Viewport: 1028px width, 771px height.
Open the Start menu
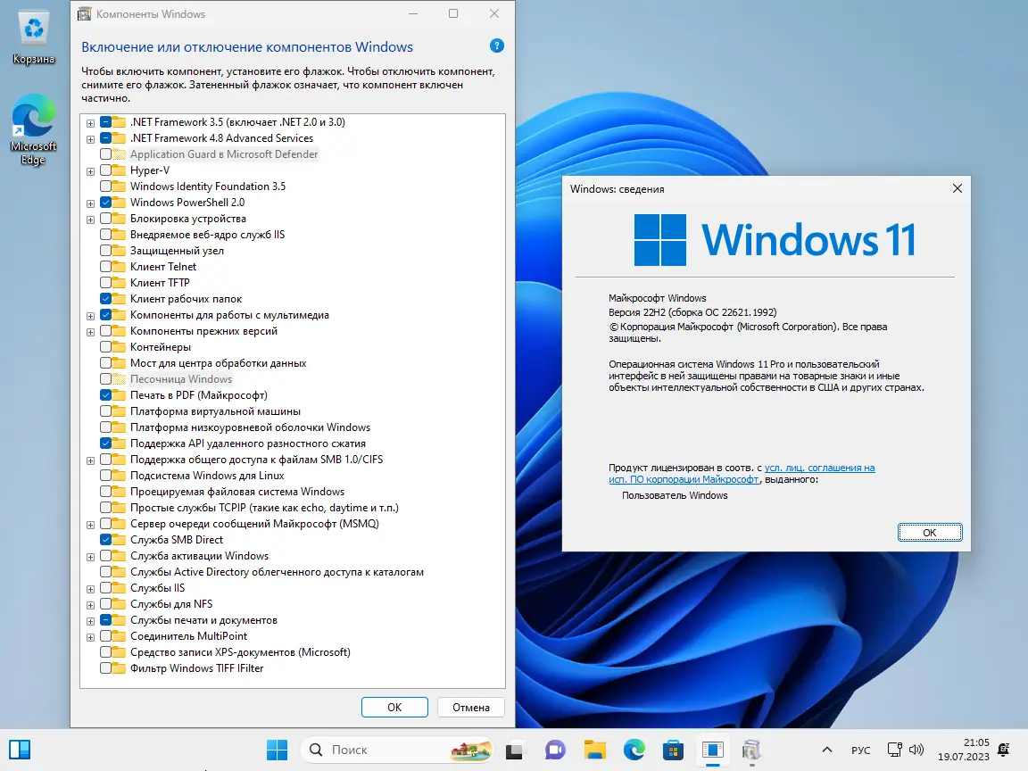tap(277, 750)
